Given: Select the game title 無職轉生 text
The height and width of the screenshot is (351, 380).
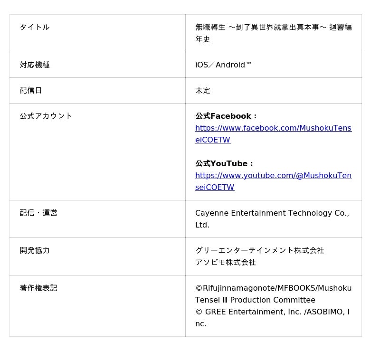Looking at the screenshot, I should pos(274,33).
